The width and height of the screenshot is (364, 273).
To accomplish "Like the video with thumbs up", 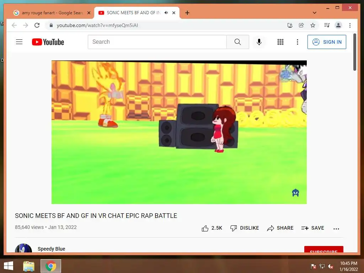I will click(x=212, y=228).
